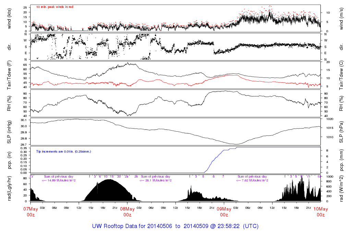Select the '10May 00z' date label
The width and height of the screenshot is (351, 240).
point(320,212)
